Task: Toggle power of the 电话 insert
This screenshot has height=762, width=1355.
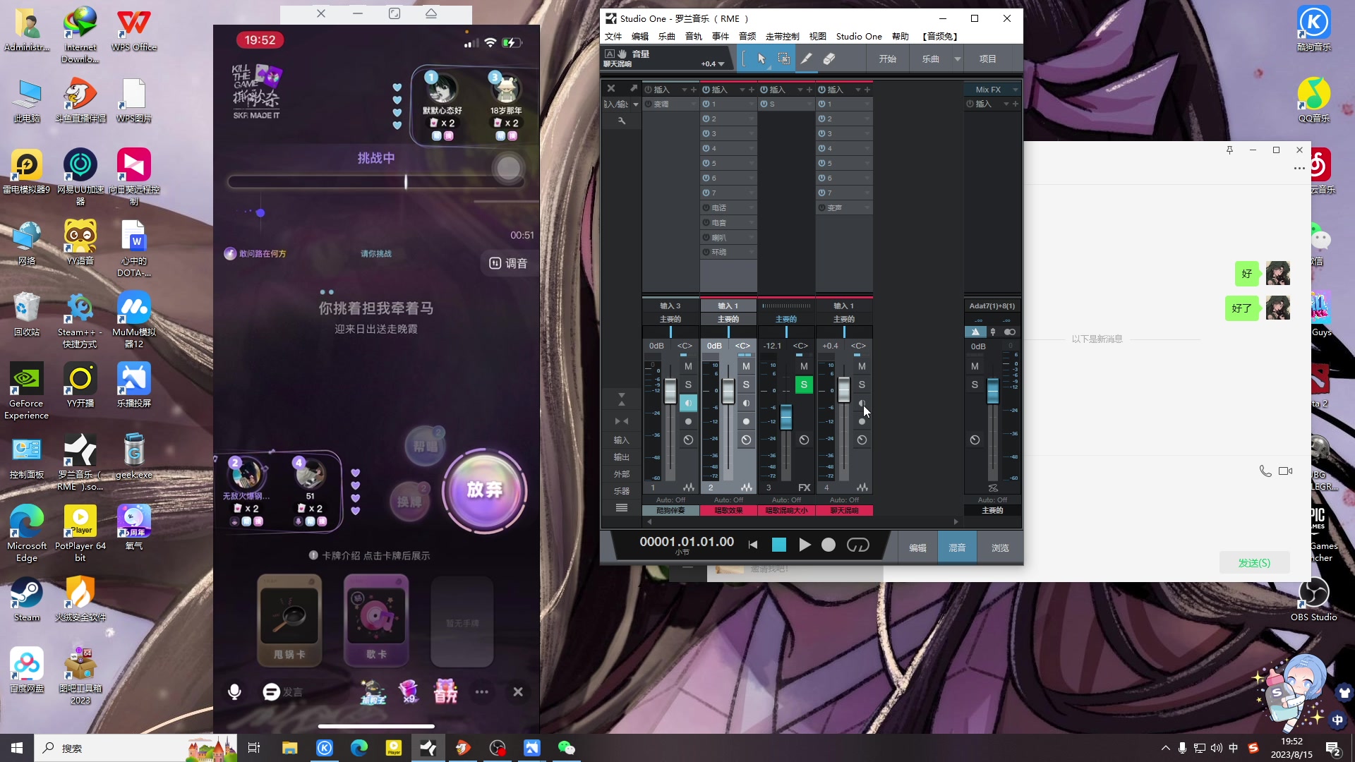Action: tap(706, 207)
